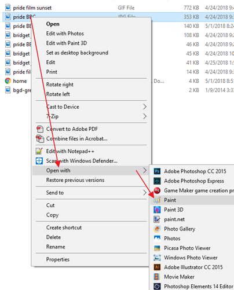The height and width of the screenshot is (290, 234).
Task: Choose Edit with Photos
Action: pyautogui.click(x=65, y=34)
